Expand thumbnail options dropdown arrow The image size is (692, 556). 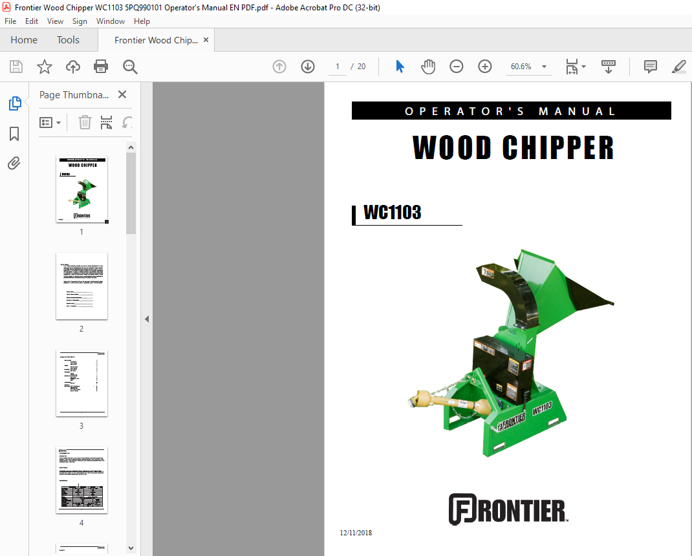click(58, 123)
